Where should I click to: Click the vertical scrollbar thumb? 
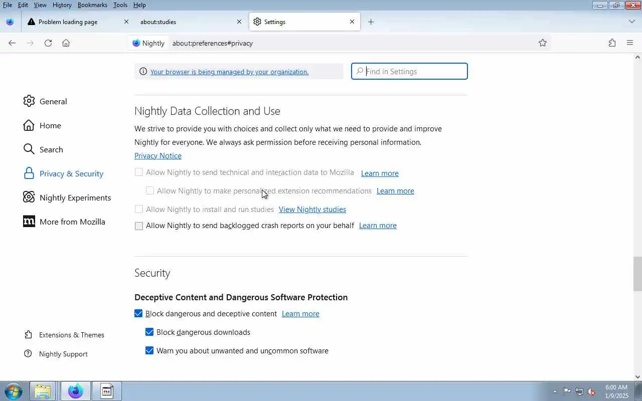[637, 274]
